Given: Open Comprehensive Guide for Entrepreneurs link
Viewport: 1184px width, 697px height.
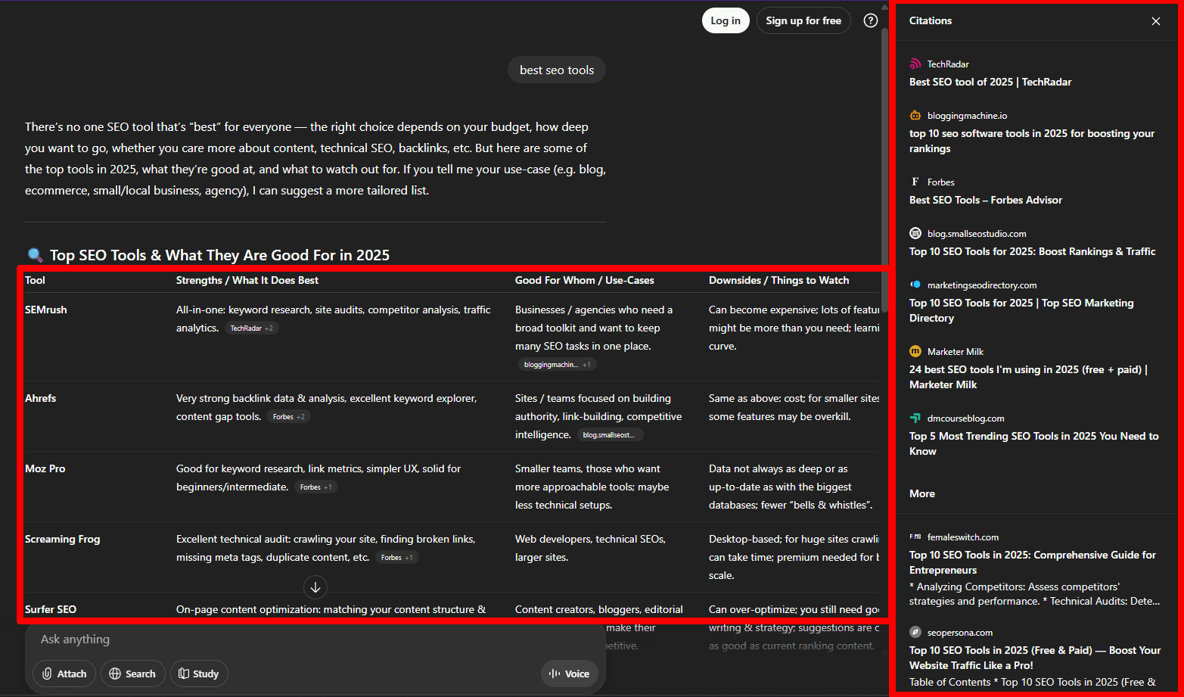Looking at the screenshot, I should click(1033, 562).
